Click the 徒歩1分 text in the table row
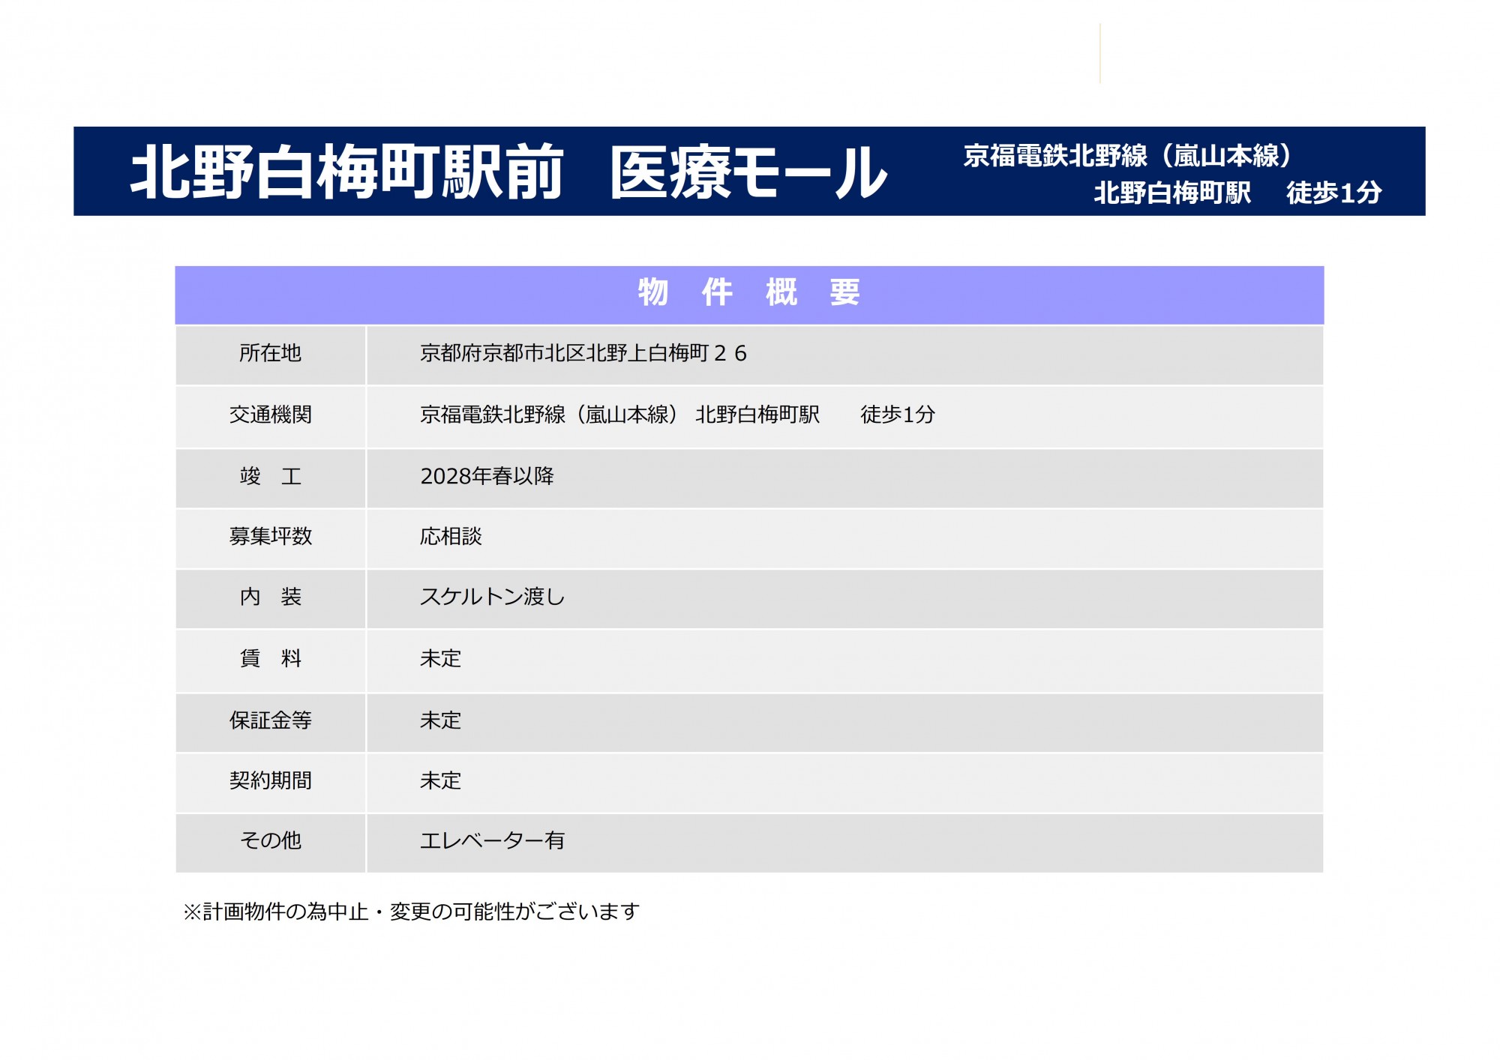The height and width of the screenshot is (1060, 1500). tap(897, 415)
